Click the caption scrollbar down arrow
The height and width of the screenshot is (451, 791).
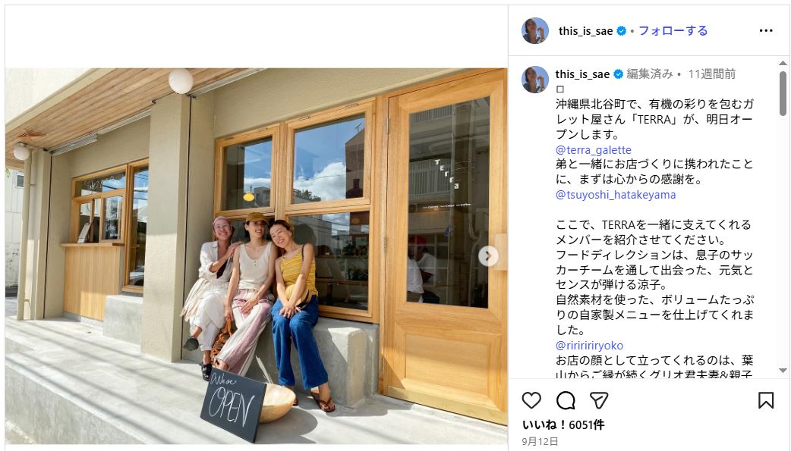[x=783, y=371]
